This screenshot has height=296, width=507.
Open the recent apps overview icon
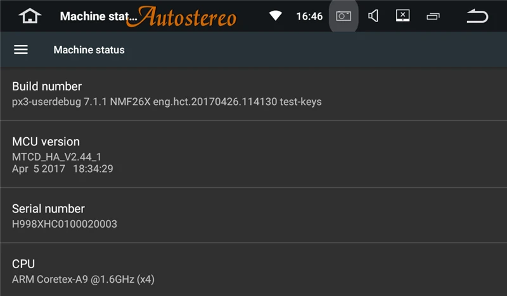(433, 16)
